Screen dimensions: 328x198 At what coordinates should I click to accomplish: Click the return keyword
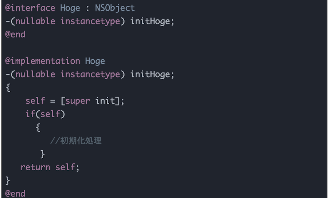35,167
